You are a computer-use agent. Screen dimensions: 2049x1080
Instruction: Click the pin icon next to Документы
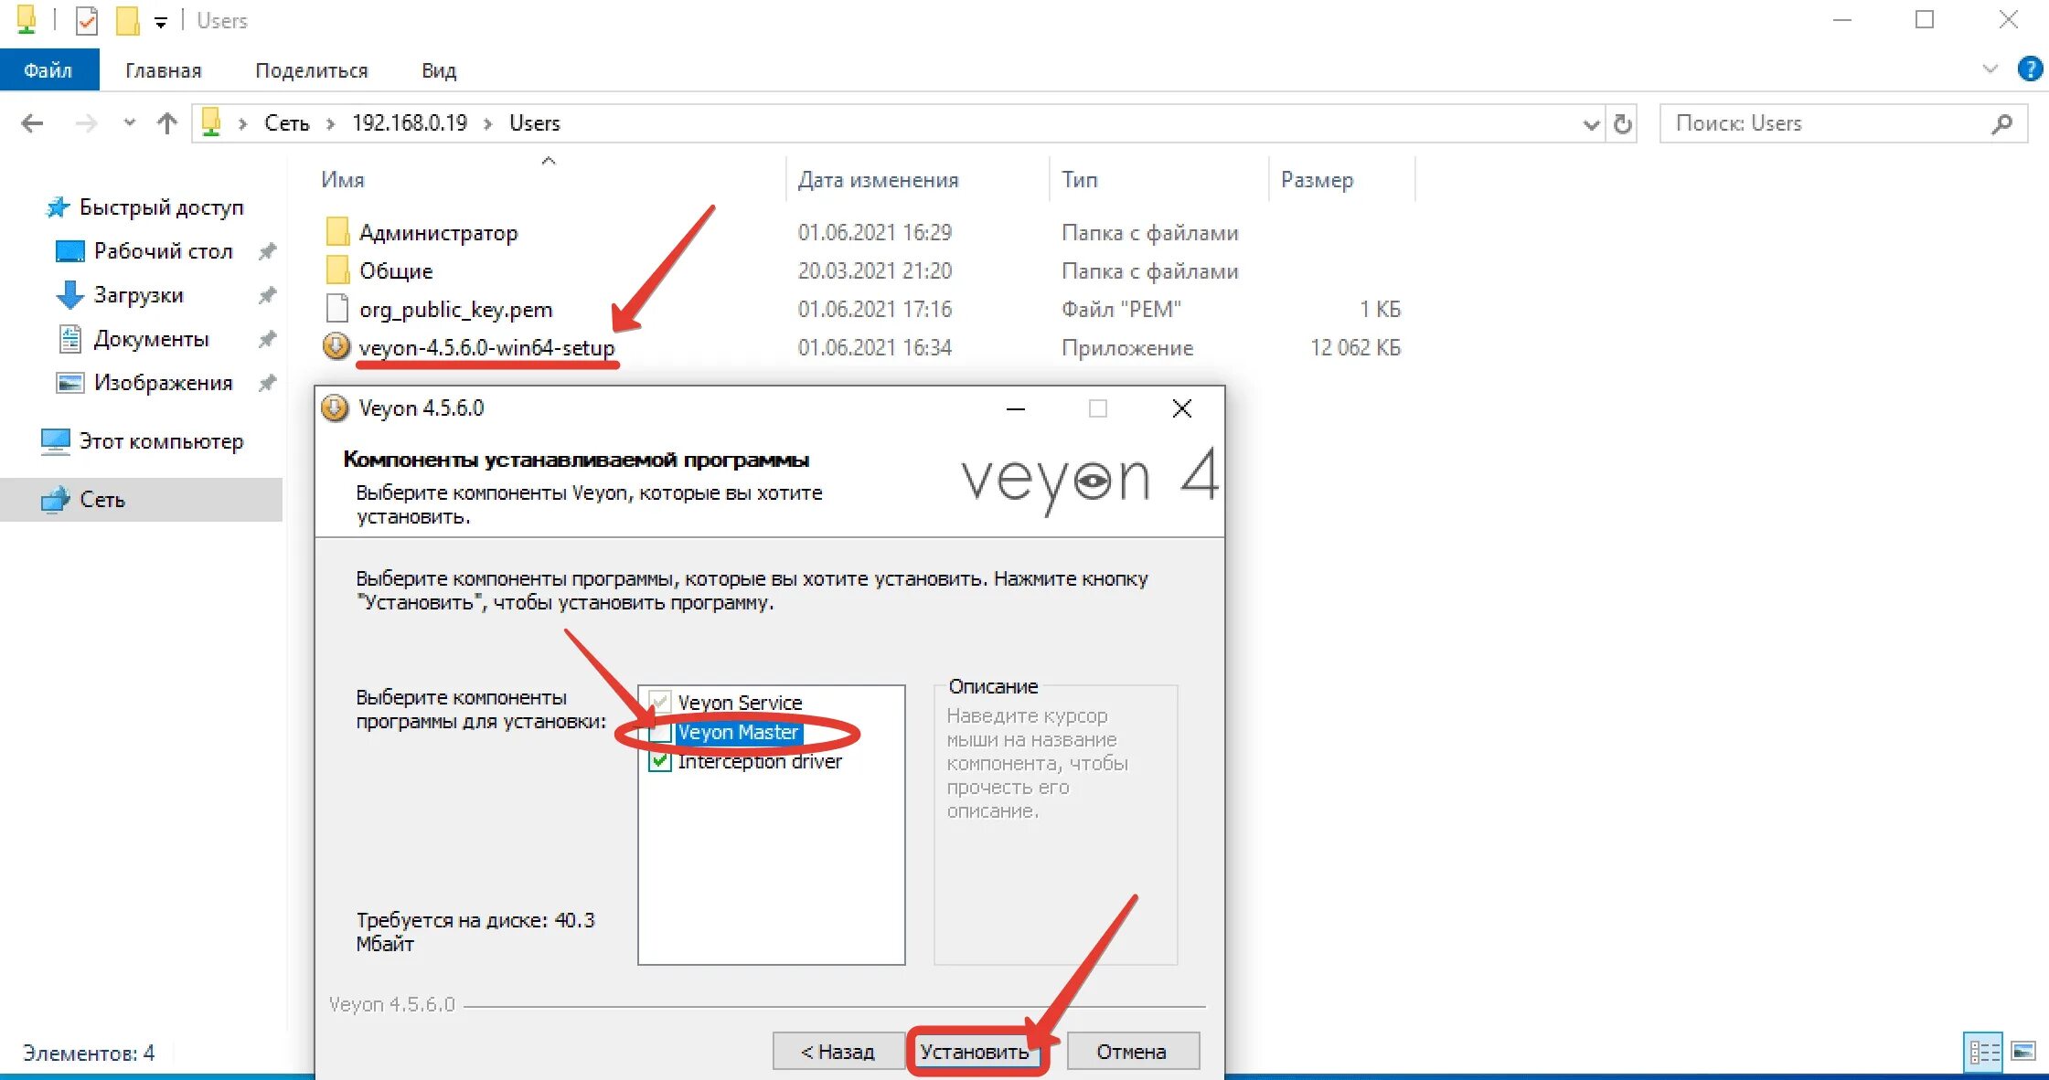267,339
